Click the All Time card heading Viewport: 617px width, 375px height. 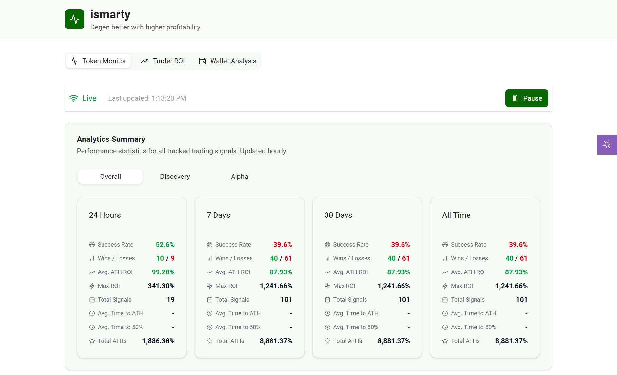point(456,215)
